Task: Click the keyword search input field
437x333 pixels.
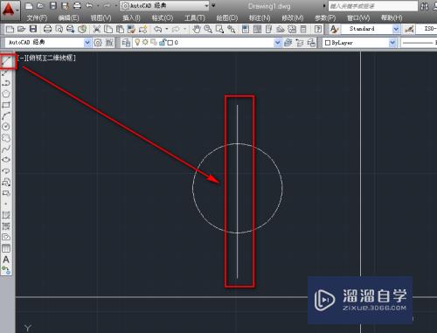Action: (373, 6)
